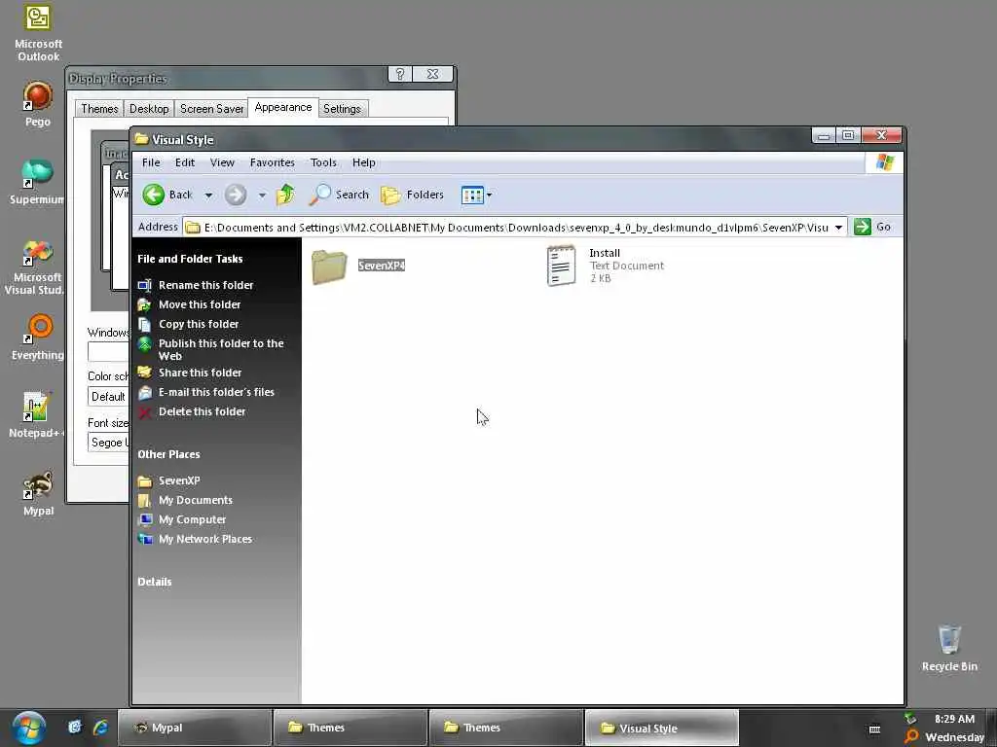Open the Help menu

pos(364,162)
